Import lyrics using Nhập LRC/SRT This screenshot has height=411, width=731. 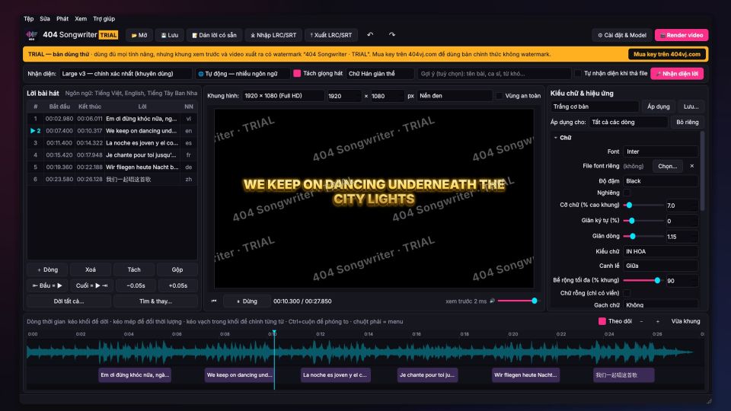coord(273,35)
